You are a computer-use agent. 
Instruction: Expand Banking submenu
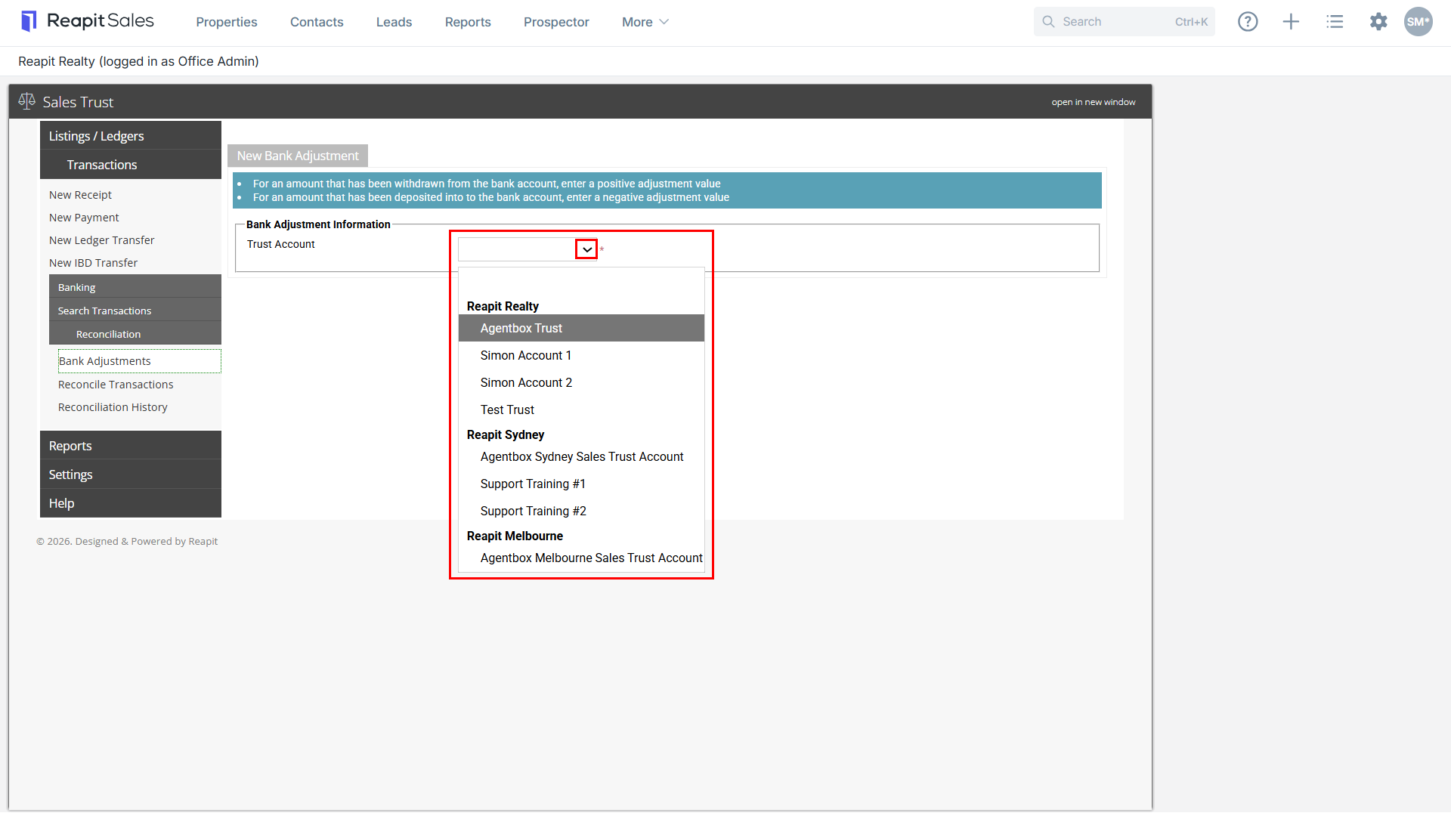[x=135, y=287]
